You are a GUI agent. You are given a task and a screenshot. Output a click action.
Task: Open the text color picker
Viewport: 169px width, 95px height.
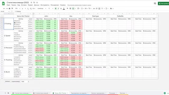(x=64, y=8)
